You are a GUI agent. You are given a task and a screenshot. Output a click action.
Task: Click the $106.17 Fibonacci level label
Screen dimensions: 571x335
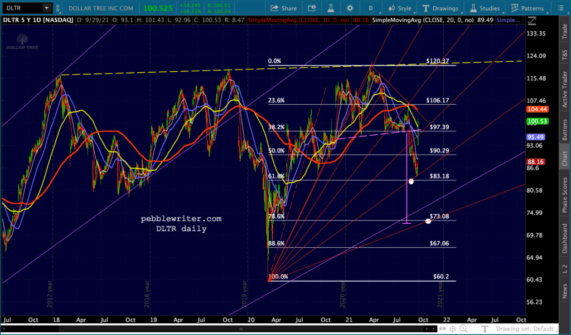coord(437,100)
